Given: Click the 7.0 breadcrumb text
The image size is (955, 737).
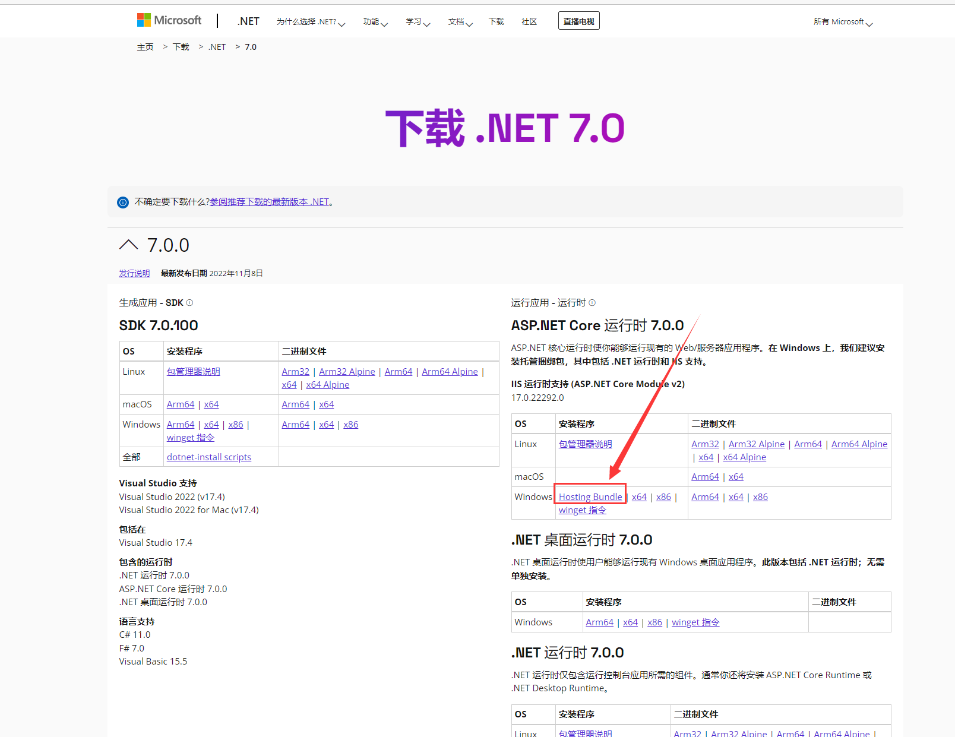Looking at the screenshot, I should (251, 47).
